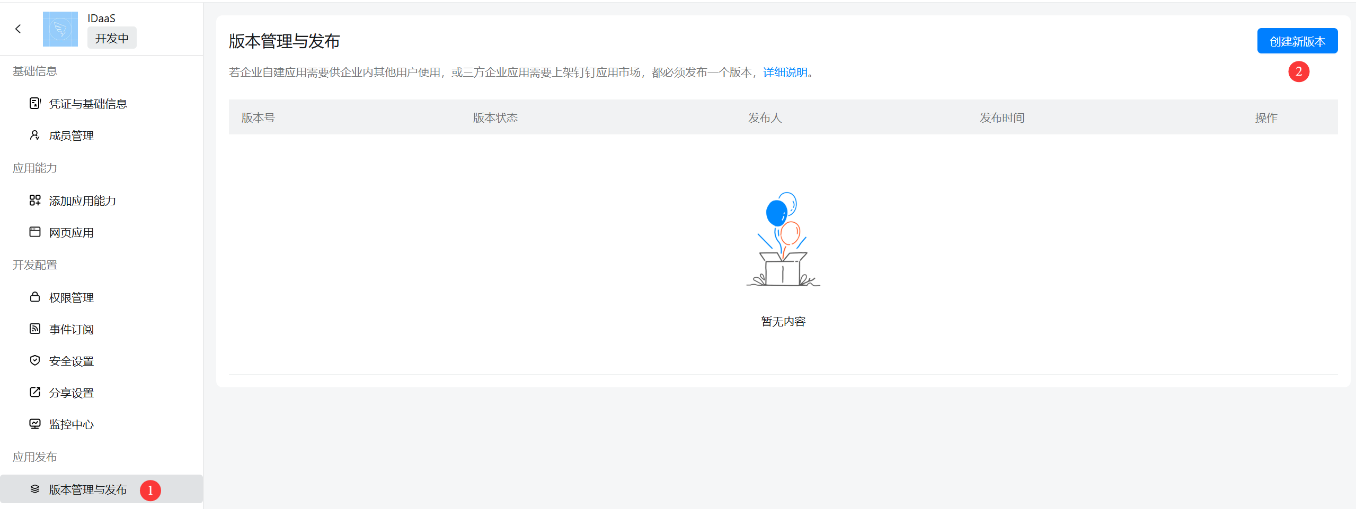Image resolution: width=1356 pixels, height=509 pixels.
Task: Click the permission management lock icon
Action: tap(35, 297)
